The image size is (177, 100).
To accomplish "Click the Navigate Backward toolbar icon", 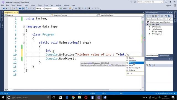I will 4,9.
